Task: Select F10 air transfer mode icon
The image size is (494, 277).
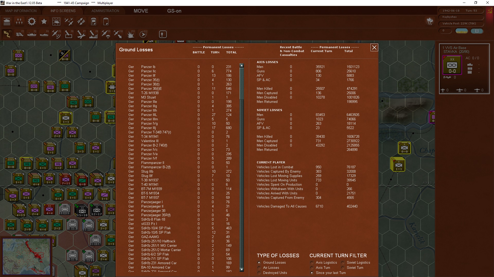Action: 118,34
